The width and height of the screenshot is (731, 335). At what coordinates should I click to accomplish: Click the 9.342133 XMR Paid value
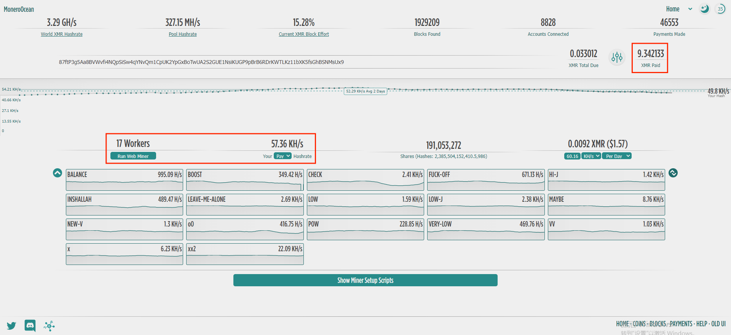pos(651,54)
